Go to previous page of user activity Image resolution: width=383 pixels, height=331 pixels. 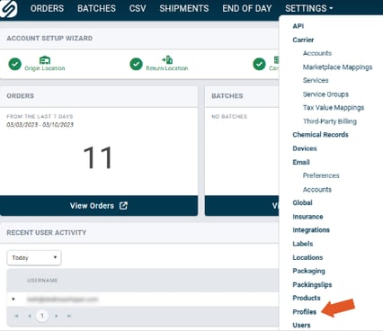tap(30, 316)
